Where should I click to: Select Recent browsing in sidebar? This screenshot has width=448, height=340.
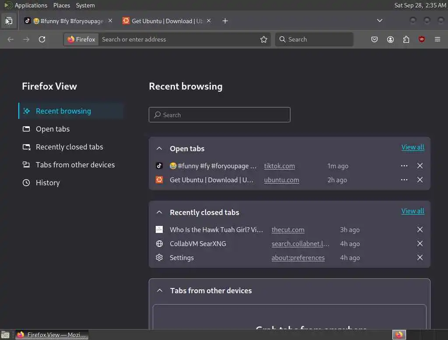tap(71, 111)
